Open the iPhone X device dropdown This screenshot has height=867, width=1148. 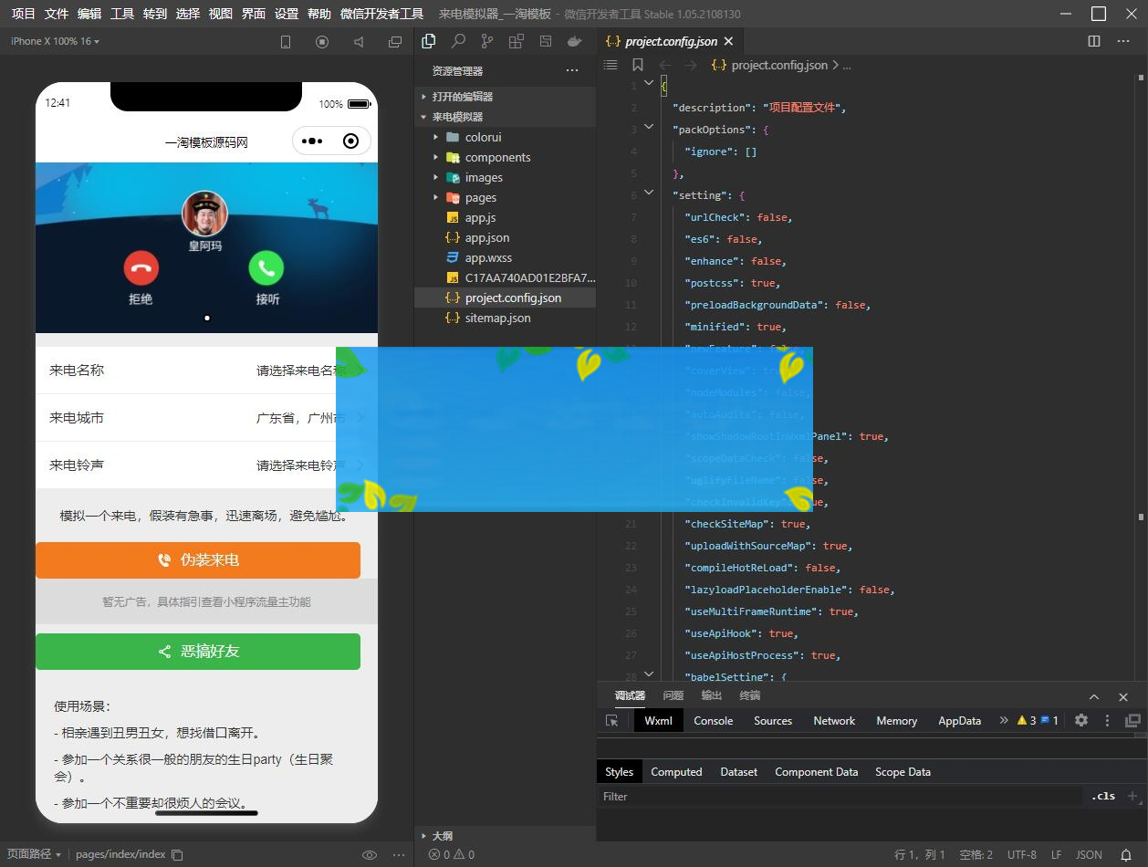coord(55,41)
